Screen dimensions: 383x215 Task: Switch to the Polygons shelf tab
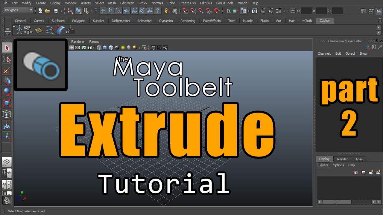tap(79, 21)
